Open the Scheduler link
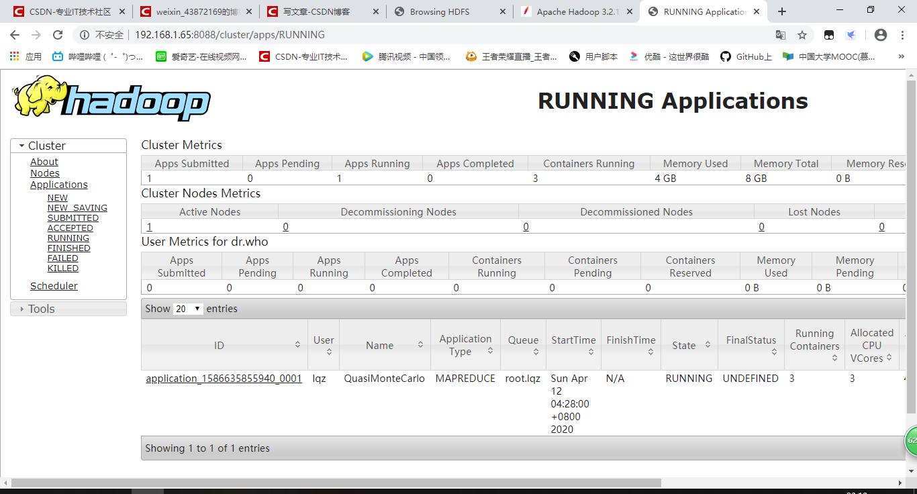This screenshot has width=917, height=494. tap(54, 286)
